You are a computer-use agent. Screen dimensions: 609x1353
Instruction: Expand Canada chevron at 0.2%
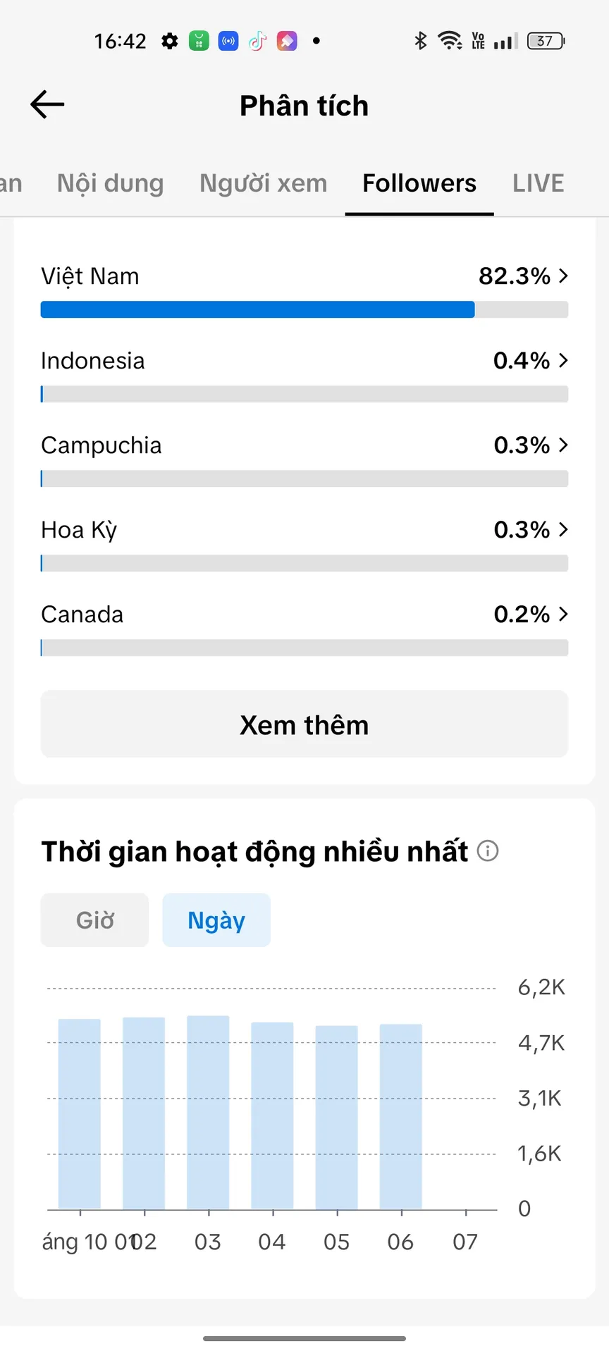(563, 614)
